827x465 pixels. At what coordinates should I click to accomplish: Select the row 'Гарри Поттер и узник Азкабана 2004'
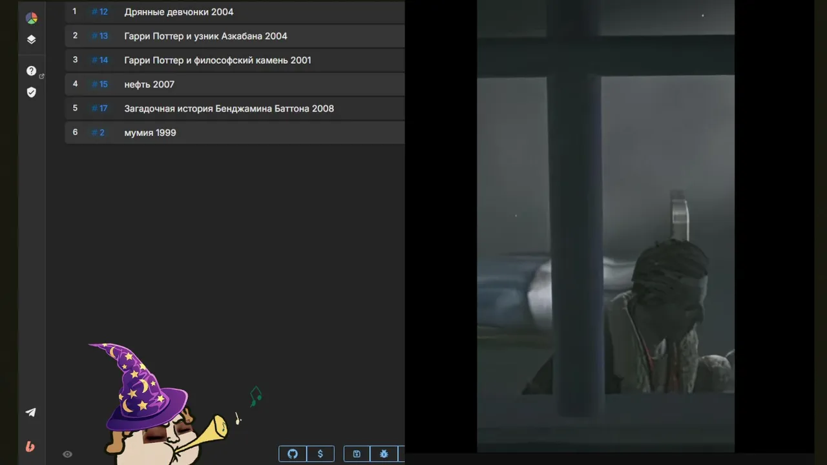pos(235,36)
